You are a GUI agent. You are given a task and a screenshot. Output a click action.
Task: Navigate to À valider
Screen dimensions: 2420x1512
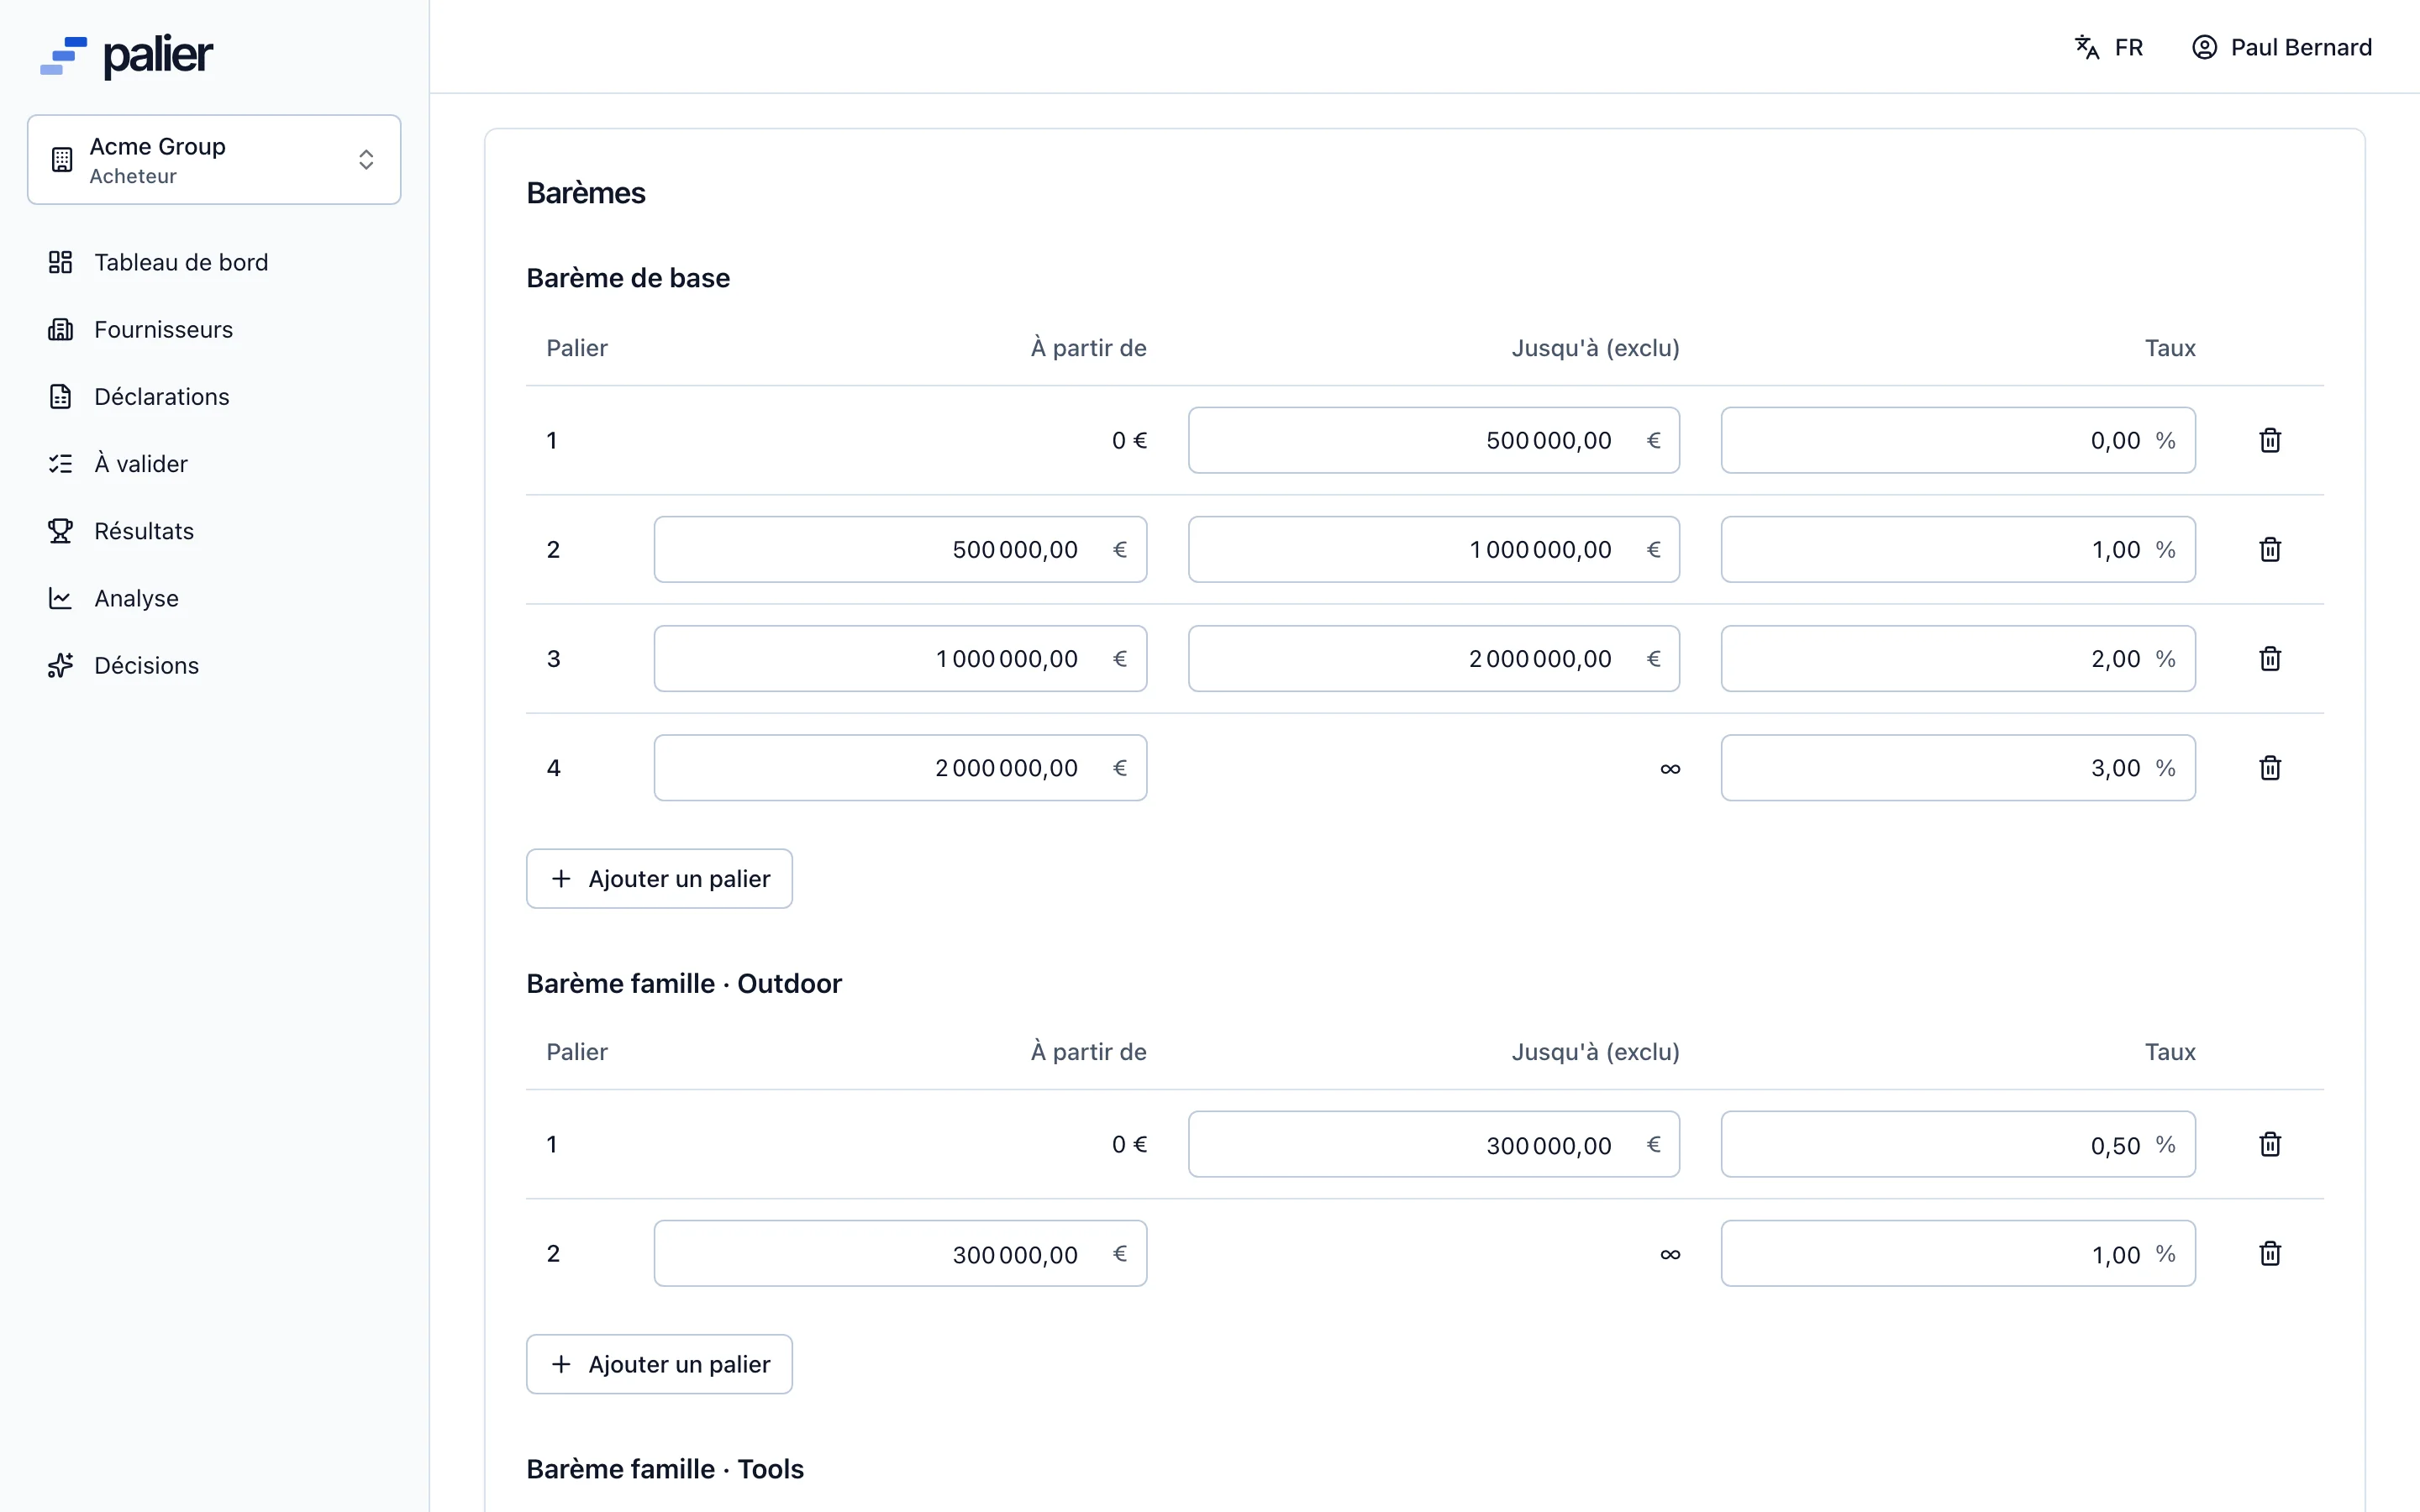coord(214,464)
